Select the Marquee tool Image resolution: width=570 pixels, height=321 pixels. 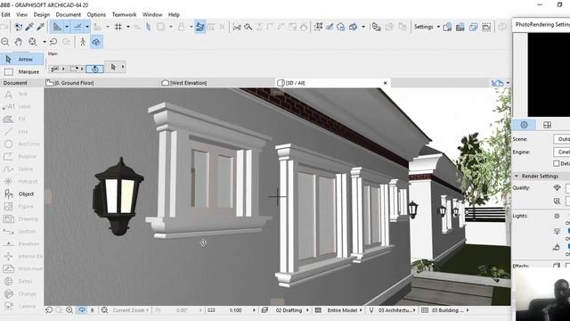21,71
